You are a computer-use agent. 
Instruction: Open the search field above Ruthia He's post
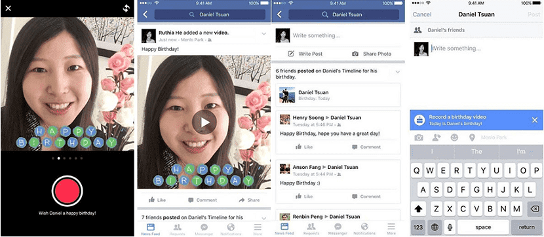point(210,14)
